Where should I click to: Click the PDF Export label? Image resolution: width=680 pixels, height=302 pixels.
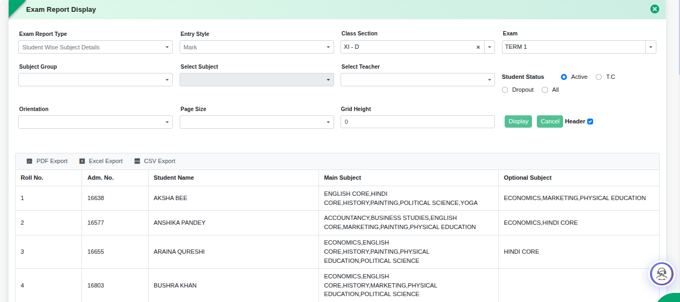point(52,161)
